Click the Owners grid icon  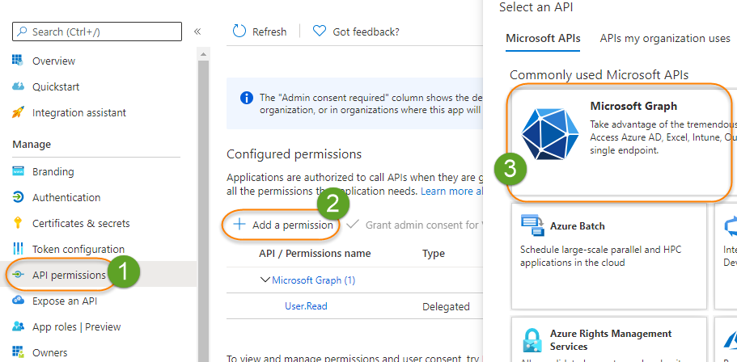(18, 351)
